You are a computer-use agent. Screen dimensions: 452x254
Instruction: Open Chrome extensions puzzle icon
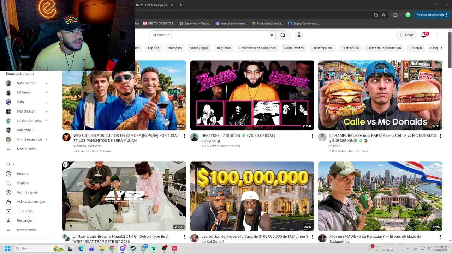tap(395, 15)
